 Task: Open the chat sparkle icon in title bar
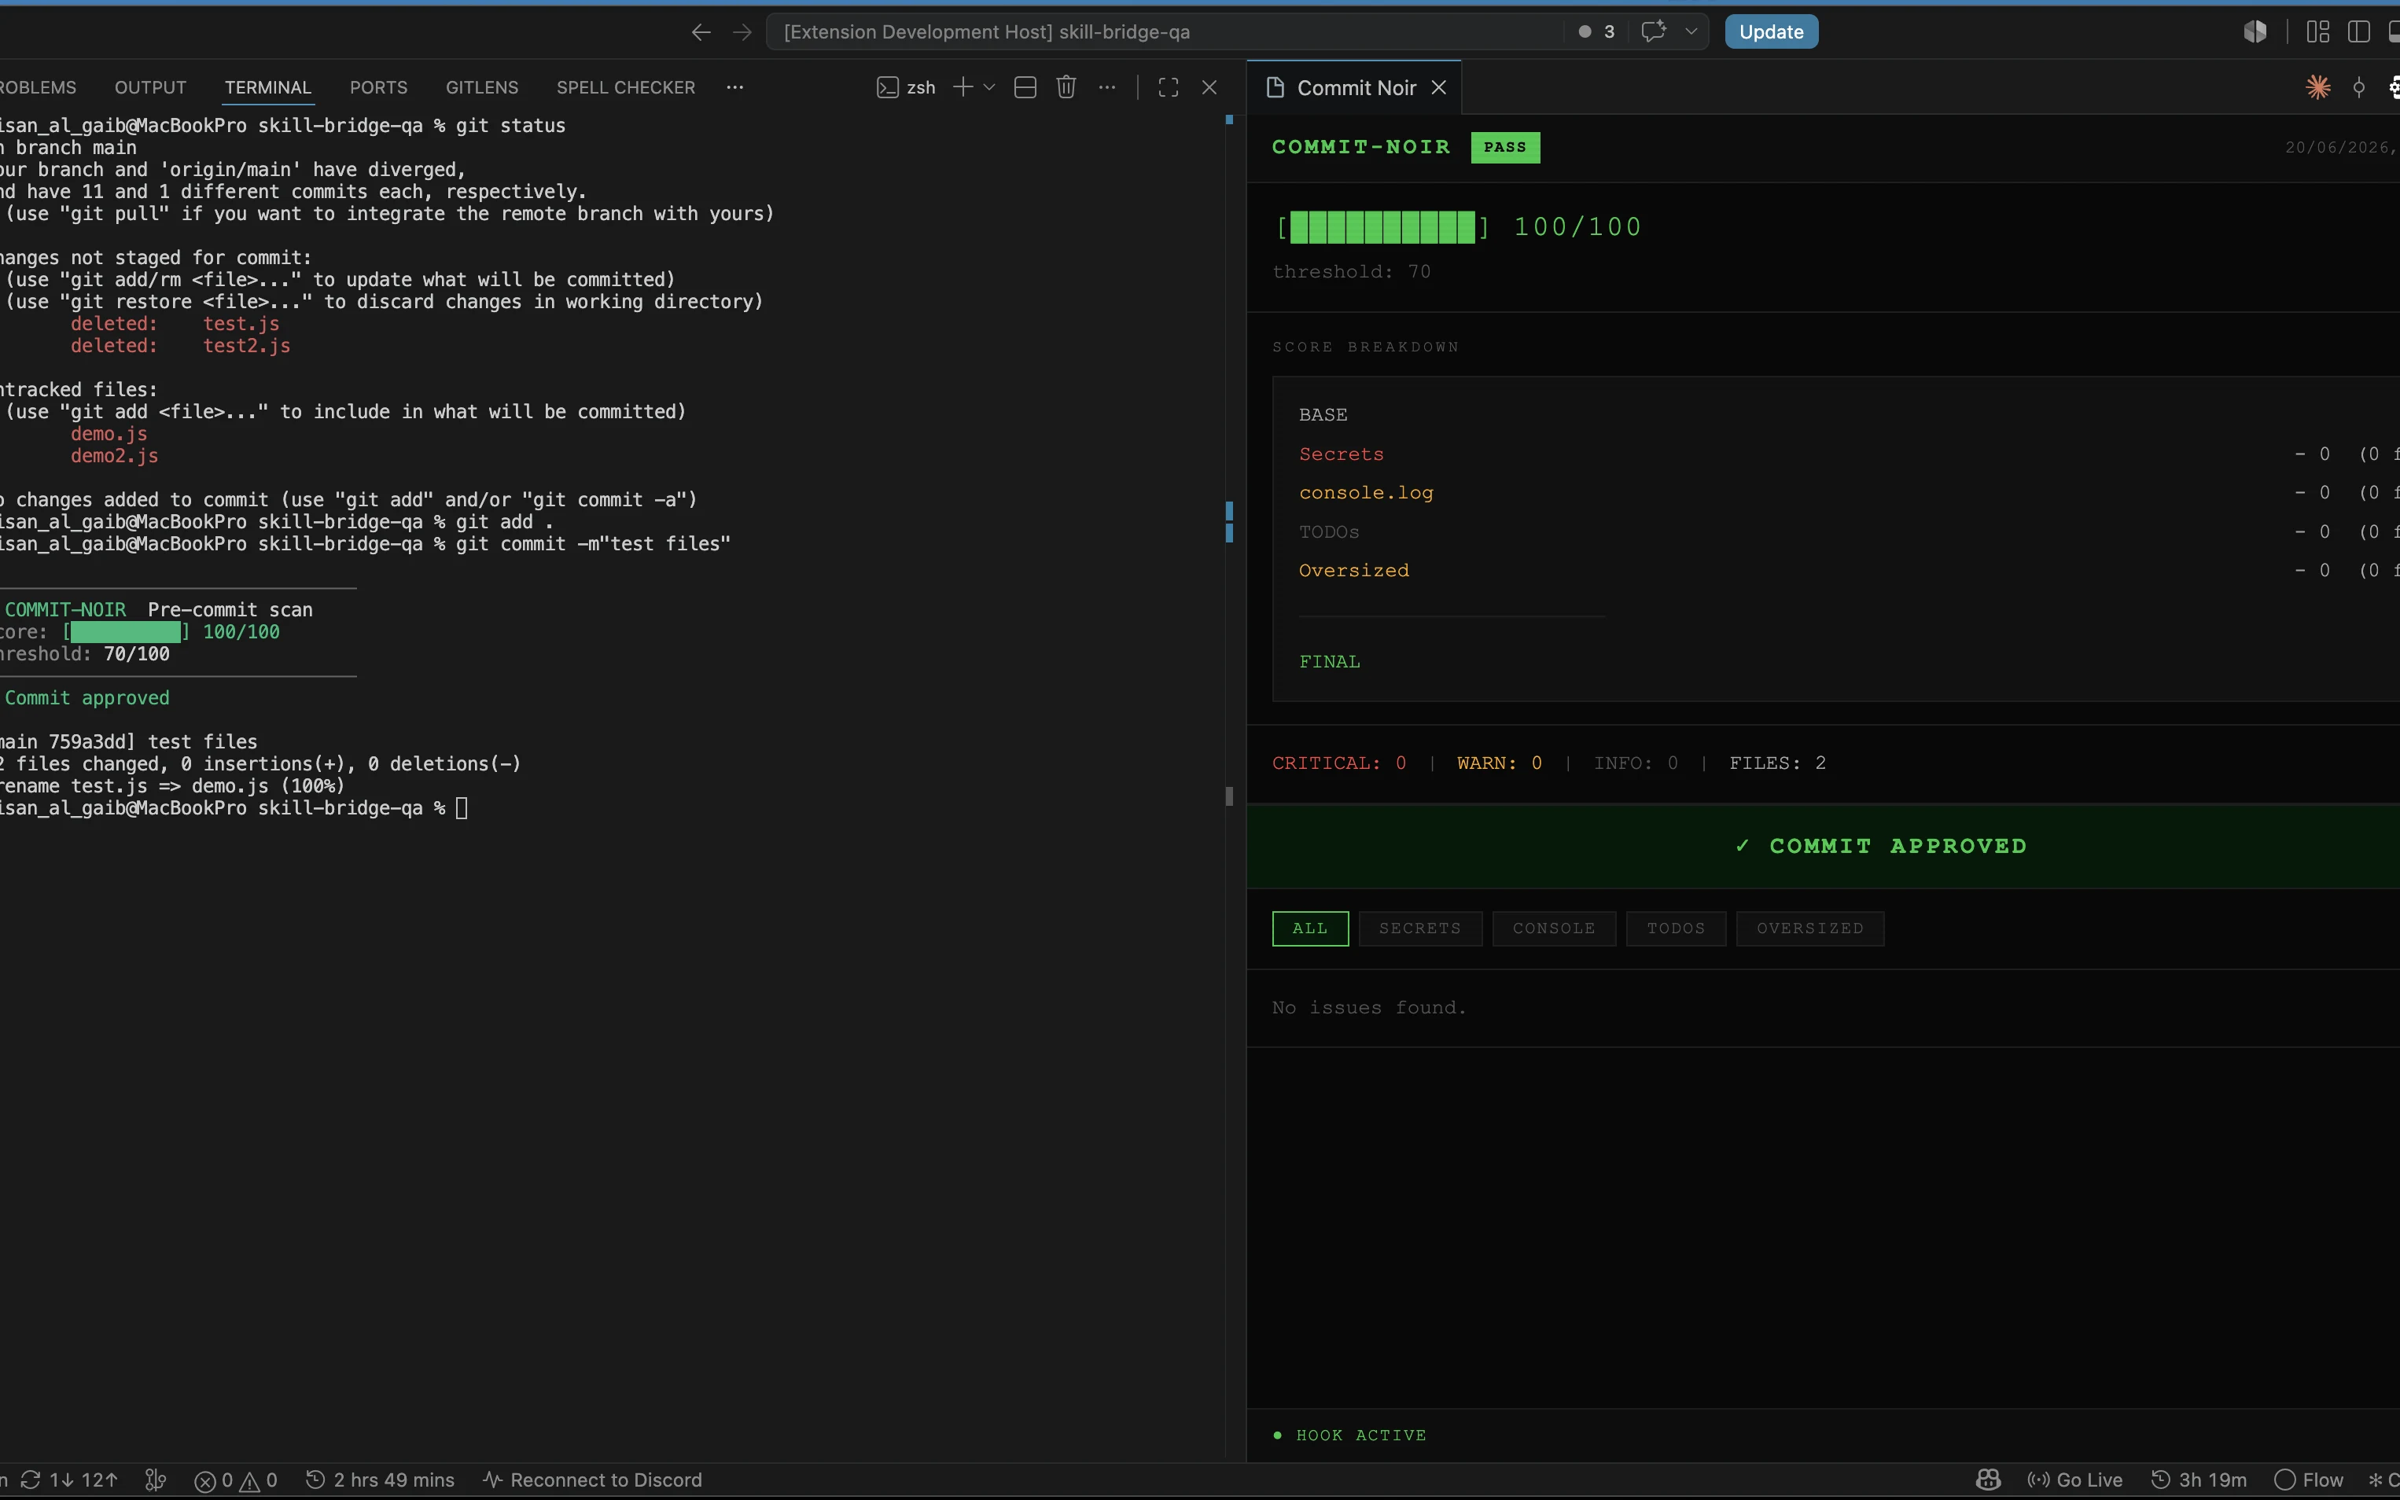1653,31
